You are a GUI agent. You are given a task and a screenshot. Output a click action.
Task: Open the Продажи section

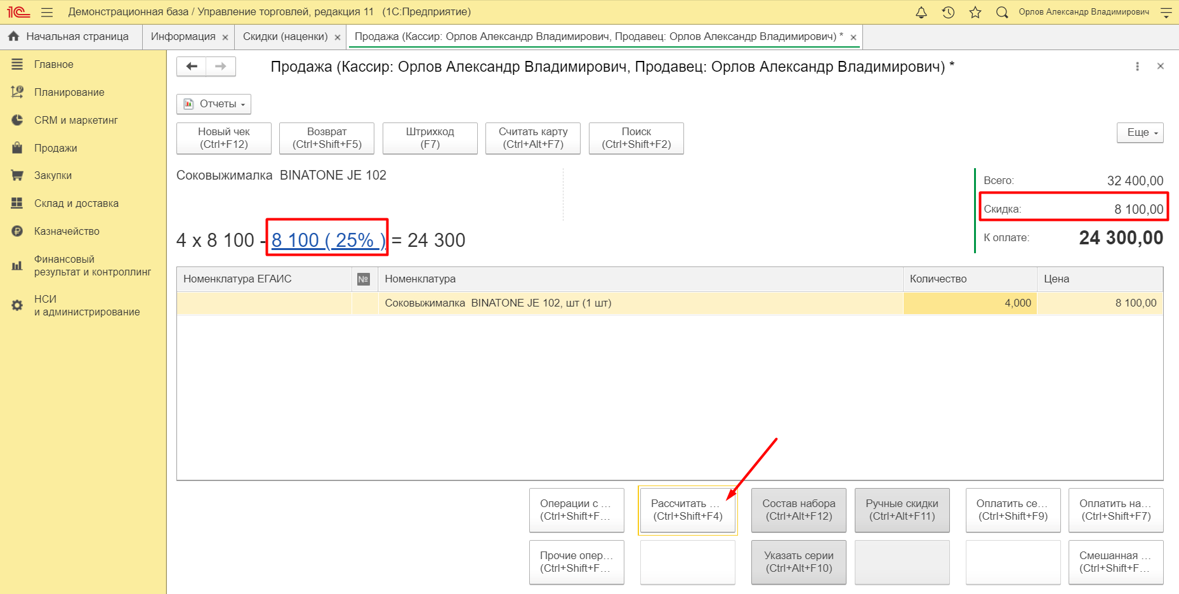[56, 148]
